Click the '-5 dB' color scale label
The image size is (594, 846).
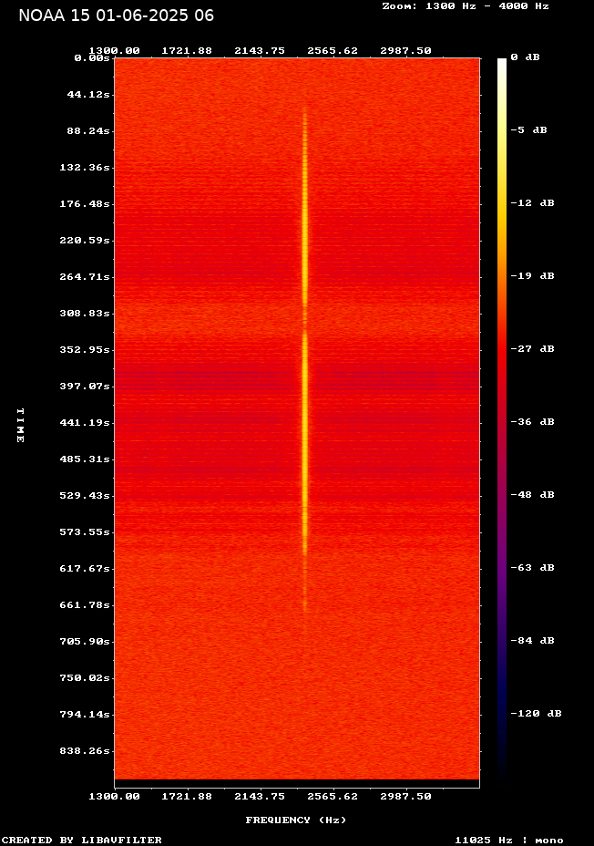[x=528, y=130]
